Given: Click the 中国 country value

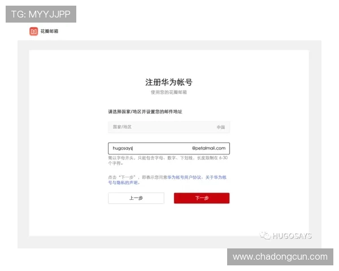Looking at the screenshot, I should (x=221, y=127).
